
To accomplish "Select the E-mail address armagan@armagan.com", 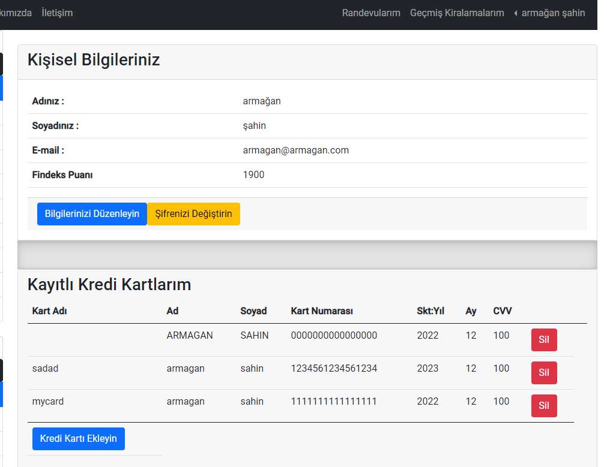I will click(x=295, y=150).
